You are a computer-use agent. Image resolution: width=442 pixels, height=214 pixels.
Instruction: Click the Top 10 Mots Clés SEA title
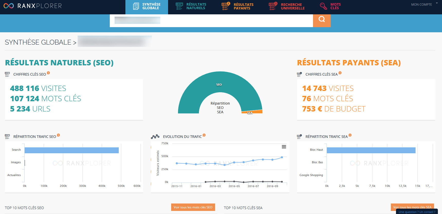[243, 208]
